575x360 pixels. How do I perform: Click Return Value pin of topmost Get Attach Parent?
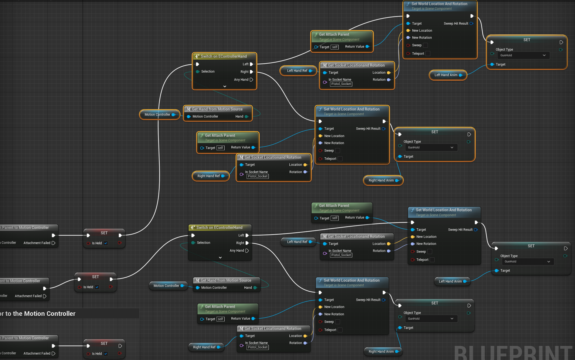pyautogui.click(x=367, y=47)
